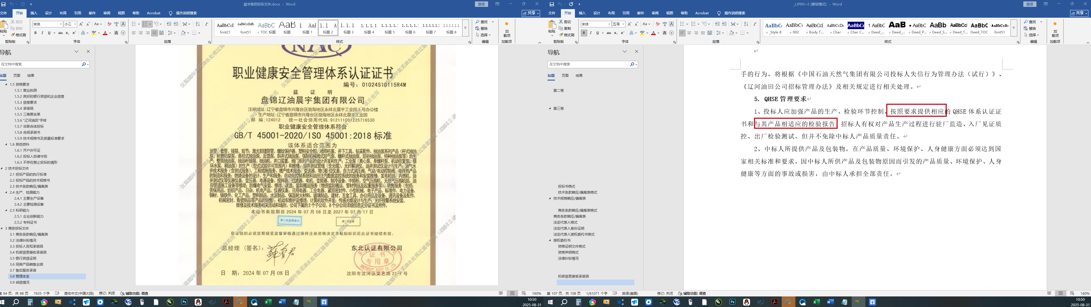Decrease font size in LIPN5~2 window
Screen dimensions: 1091x307
point(636,24)
